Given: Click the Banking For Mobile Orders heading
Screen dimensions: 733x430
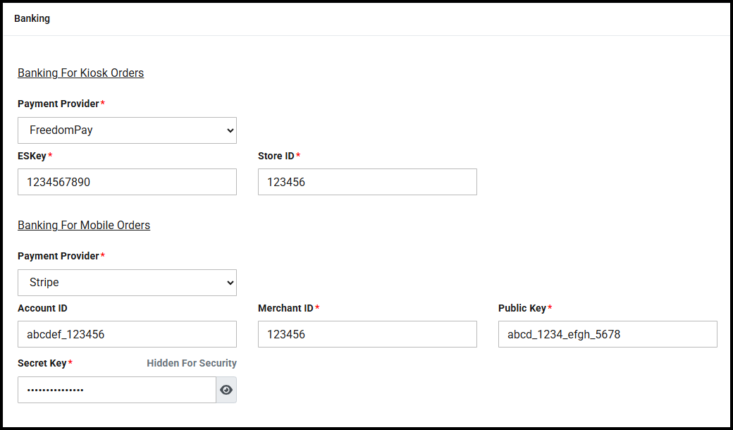Looking at the screenshot, I should 84,226.
